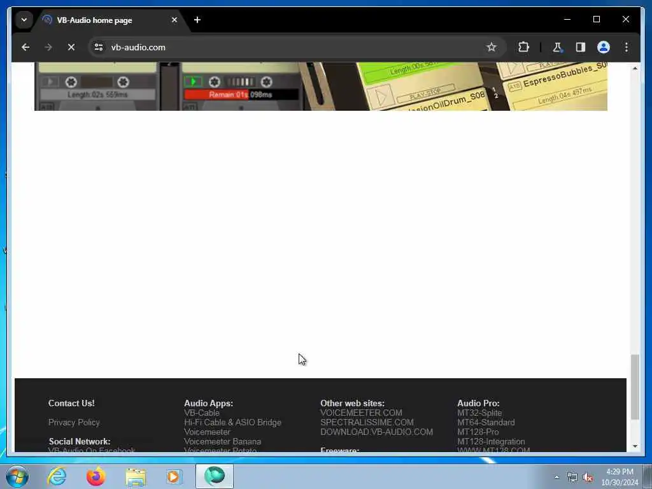Screen dimensions: 652x489
Task: Open Windows Media Player from taskbar
Action: click(x=174, y=476)
